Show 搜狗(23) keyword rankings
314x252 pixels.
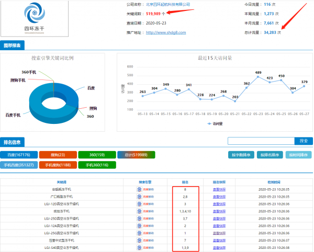point(57,155)
